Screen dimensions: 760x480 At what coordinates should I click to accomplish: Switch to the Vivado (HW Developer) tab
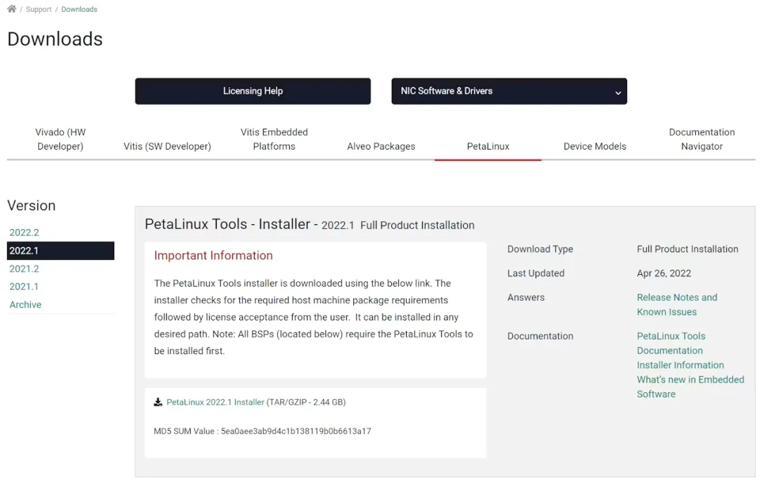coord(60,139)
